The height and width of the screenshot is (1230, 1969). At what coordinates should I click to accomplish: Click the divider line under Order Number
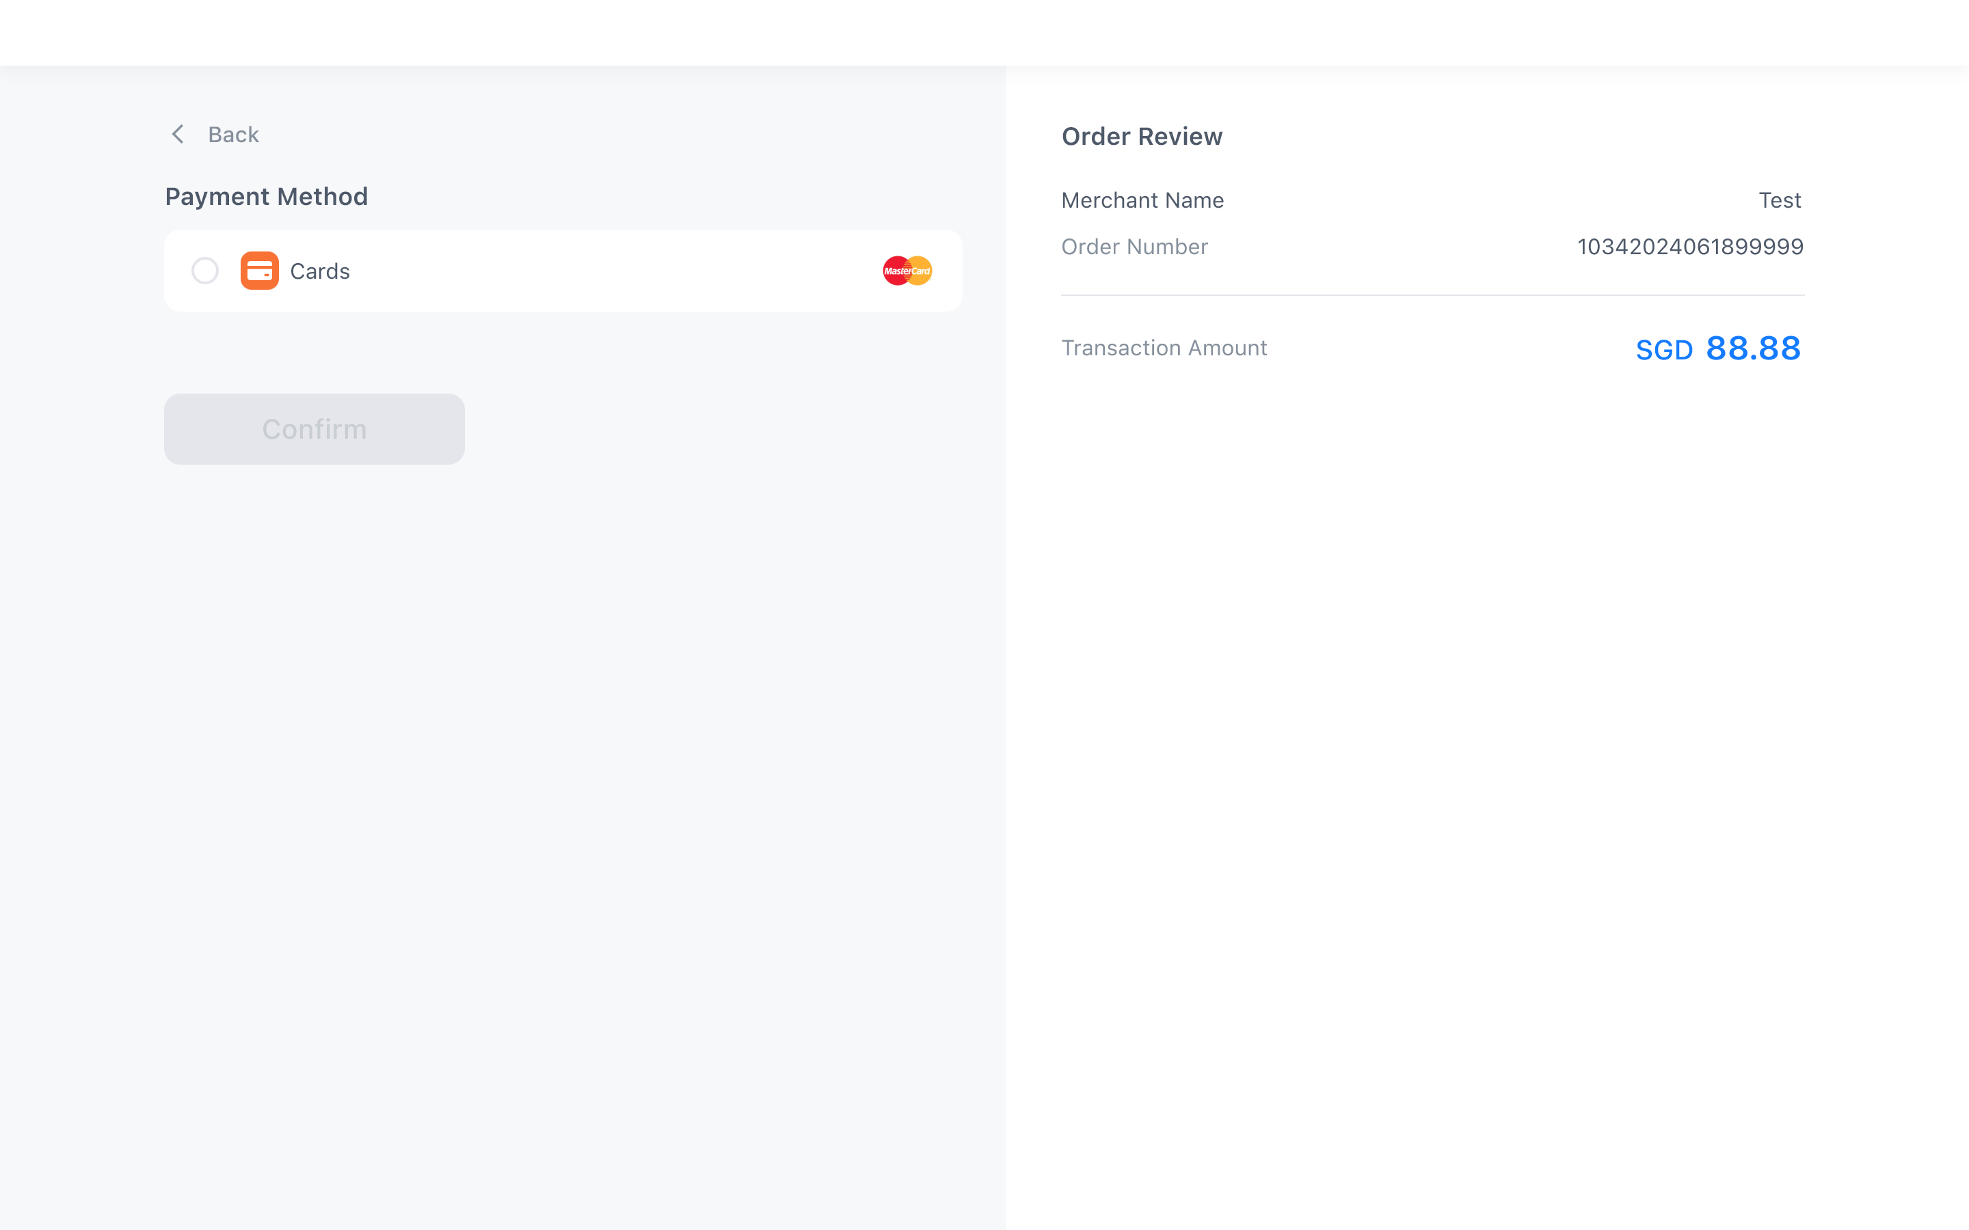click(1432, 295)
